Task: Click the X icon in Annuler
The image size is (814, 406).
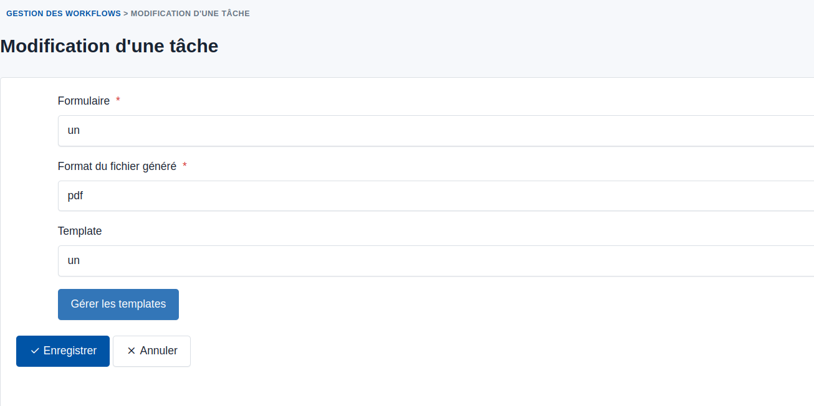Action: coord(131,351)
